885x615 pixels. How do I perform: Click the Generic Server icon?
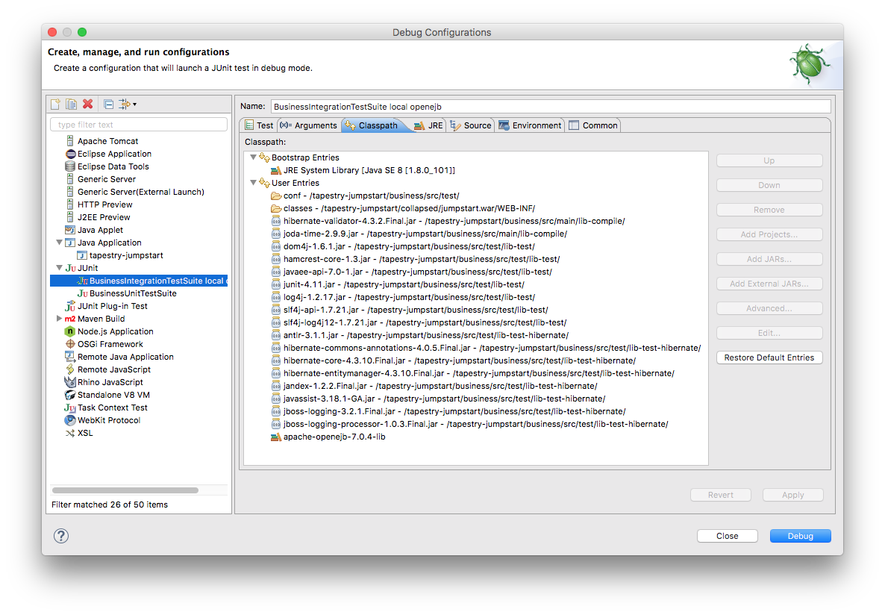click(x=70, y=179)
